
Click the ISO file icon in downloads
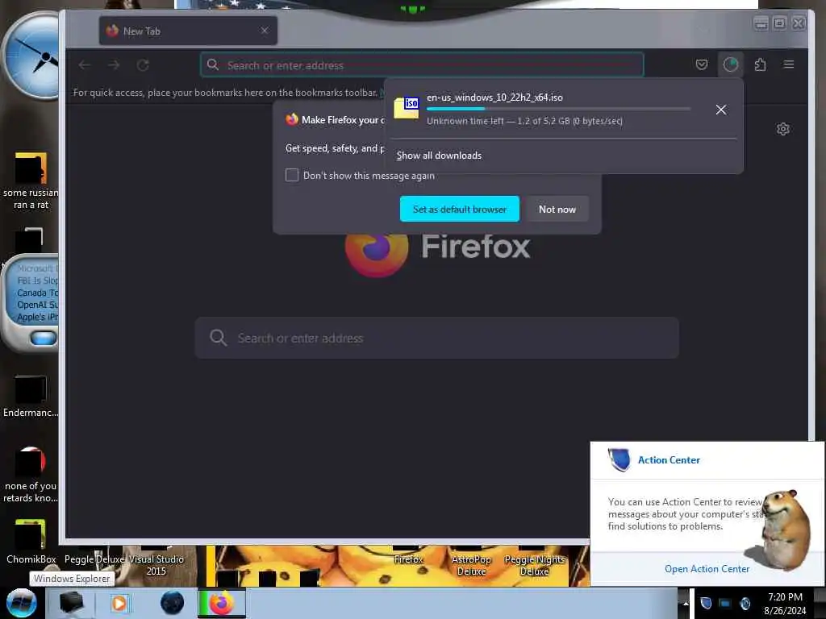[407, 109]
